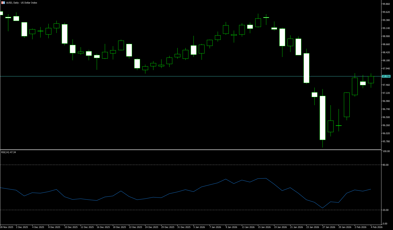Click the lowest point of the RSI line
Viewport: 393px width, 230px height.
click(x=322, y=208)
